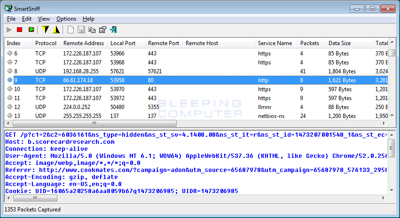Copy selected items with the copy icon
This screenshot has width=400, height=218.
coord(92,30)
